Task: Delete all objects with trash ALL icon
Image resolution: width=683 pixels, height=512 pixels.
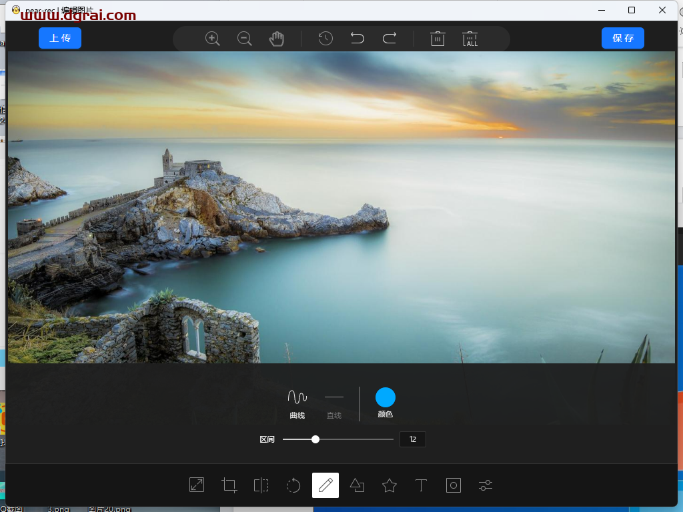Action: 470,39
